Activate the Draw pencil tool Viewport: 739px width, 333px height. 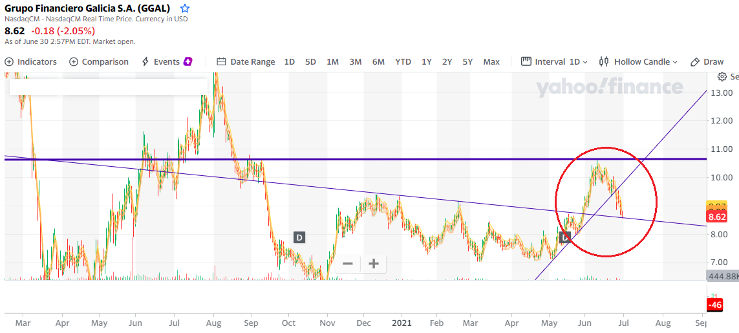pos(707,62)
